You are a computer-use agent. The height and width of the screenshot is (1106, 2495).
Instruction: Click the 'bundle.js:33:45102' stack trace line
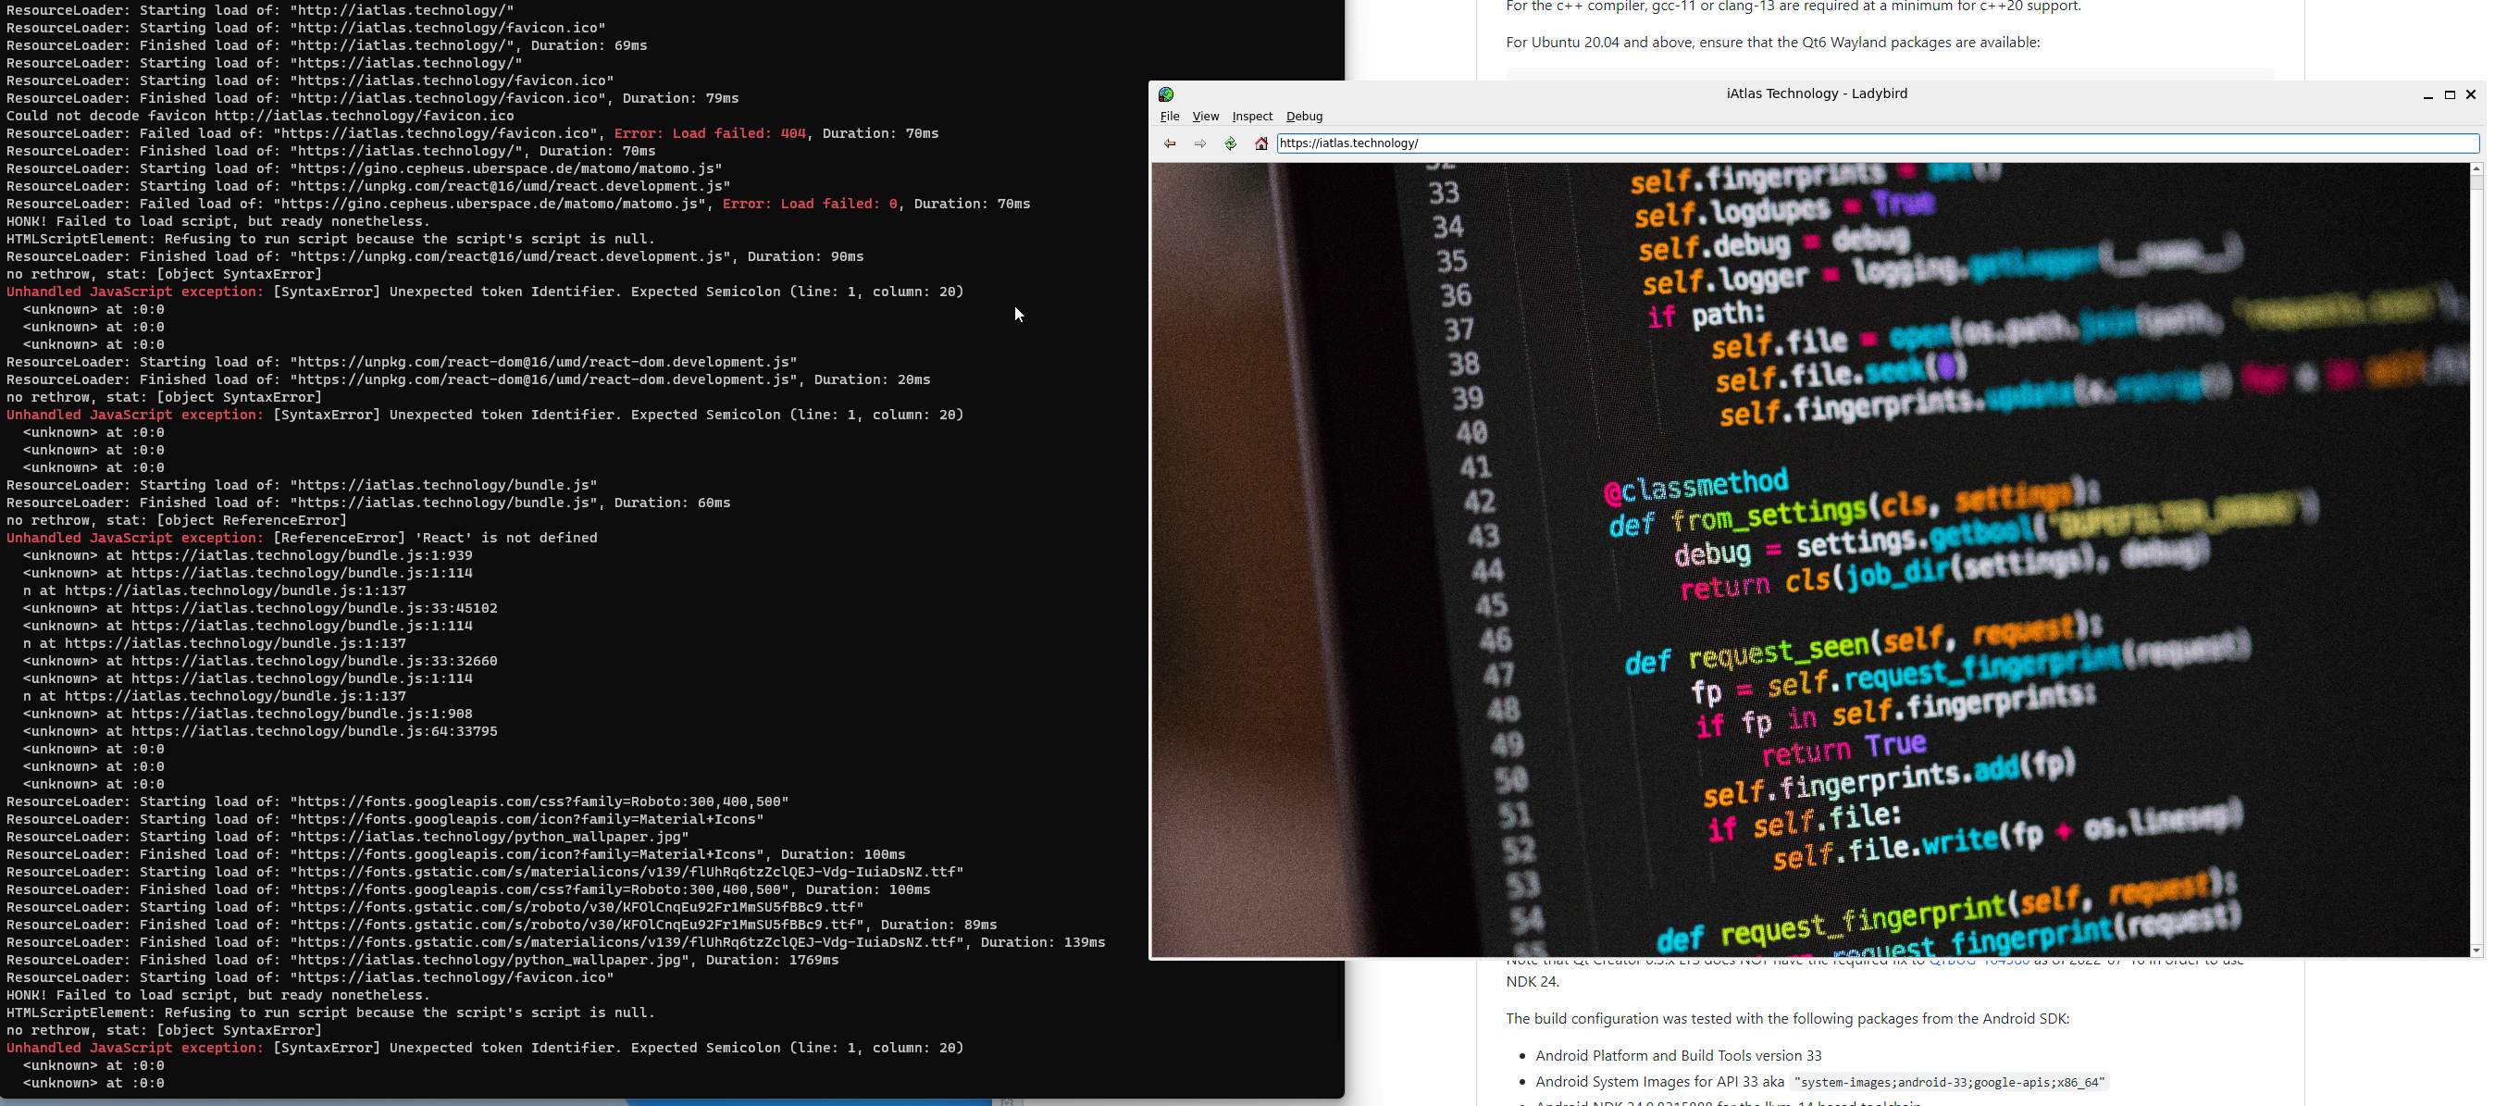[x=261, y=609]
